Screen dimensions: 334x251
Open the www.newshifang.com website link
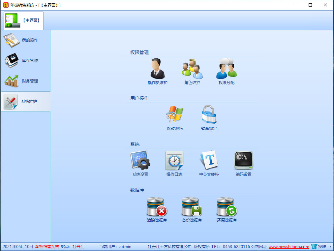(289, 247)
